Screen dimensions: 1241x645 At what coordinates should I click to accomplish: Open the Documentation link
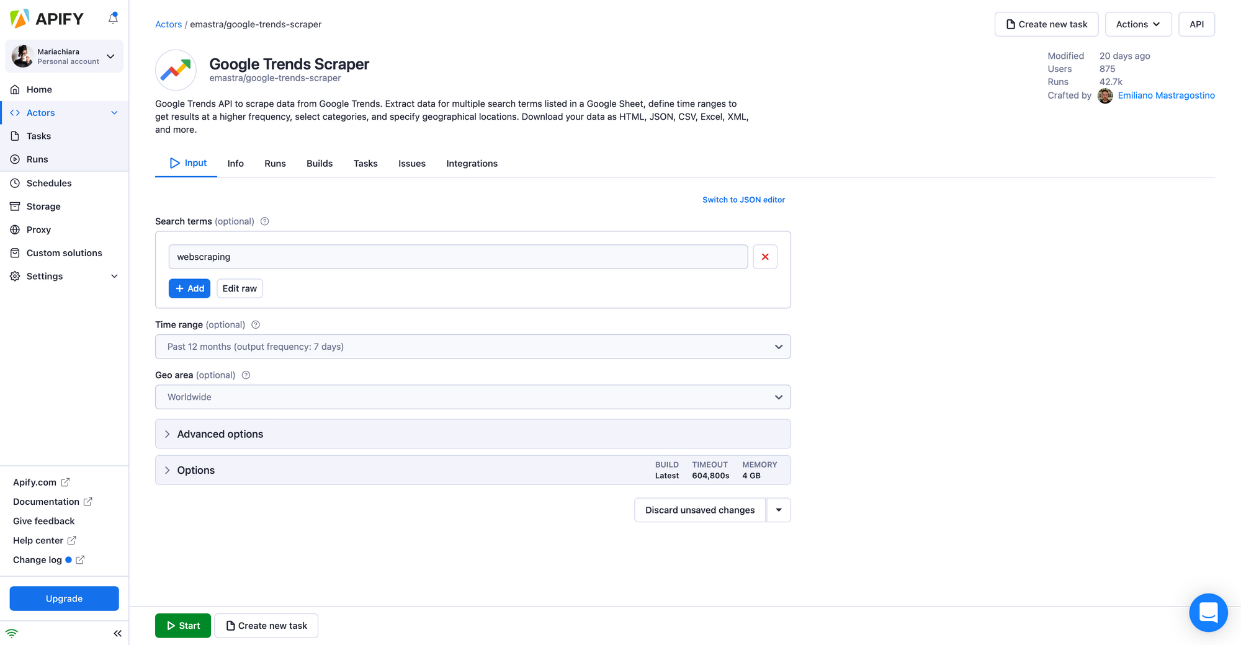coord(53,502)
